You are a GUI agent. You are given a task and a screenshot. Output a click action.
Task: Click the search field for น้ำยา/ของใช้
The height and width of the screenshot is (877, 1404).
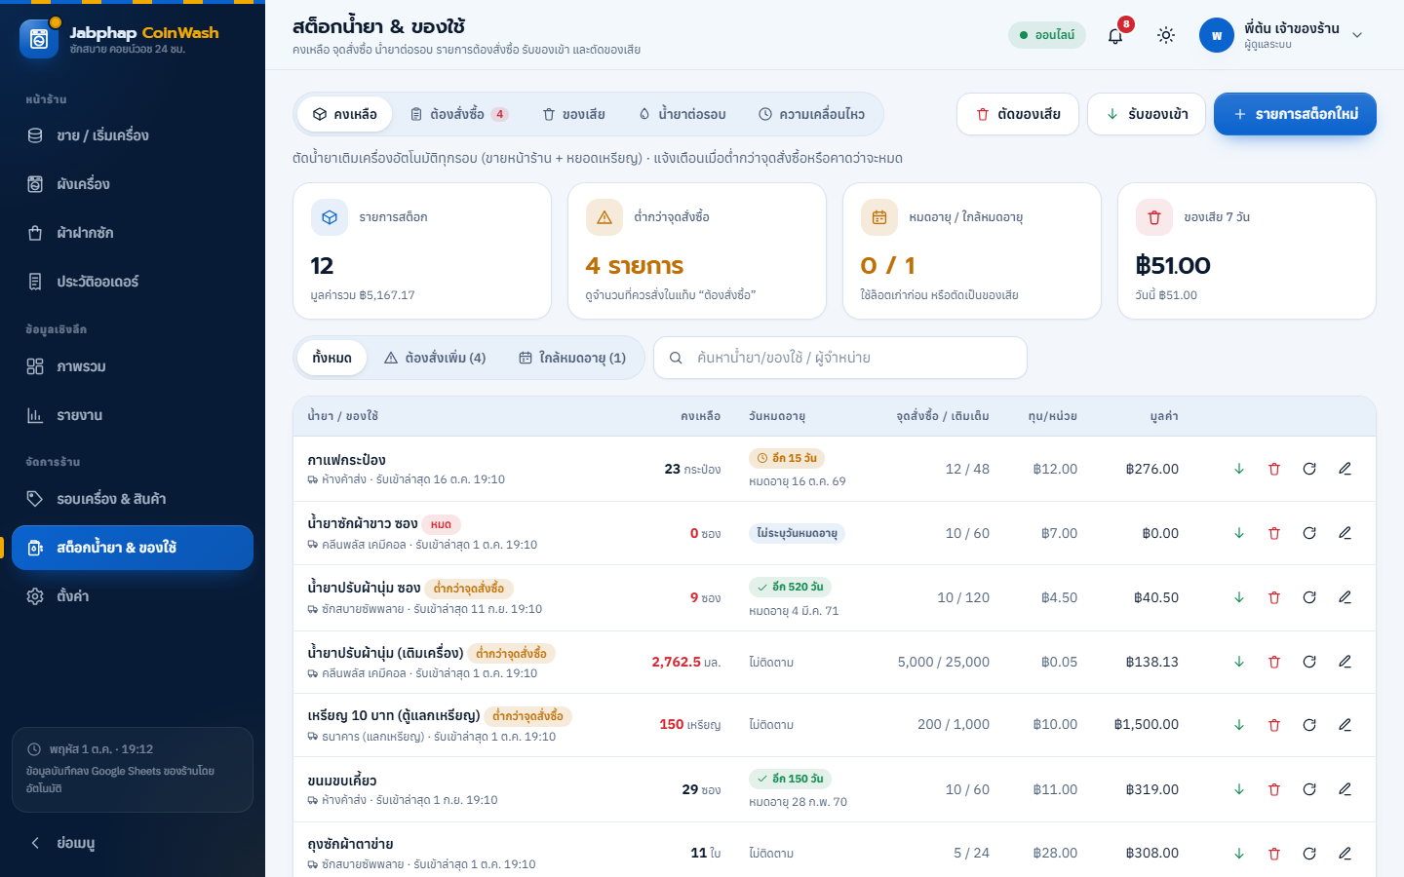point(840,358)
